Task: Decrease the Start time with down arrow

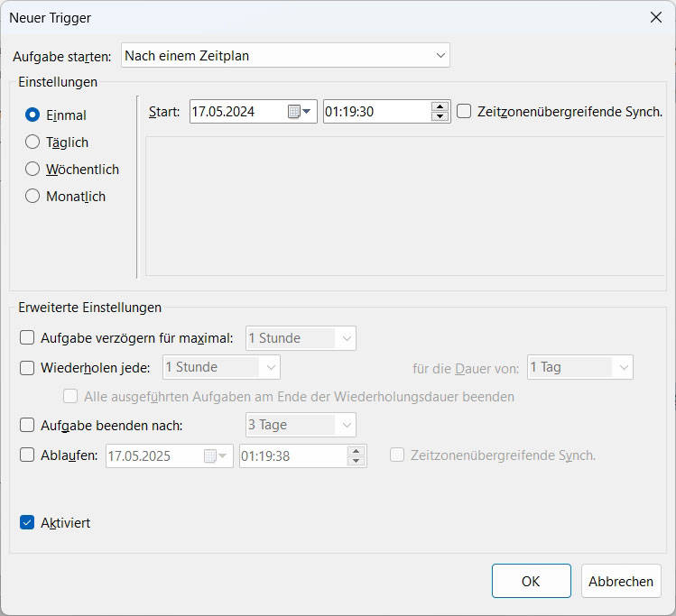Action: [440, 117]
